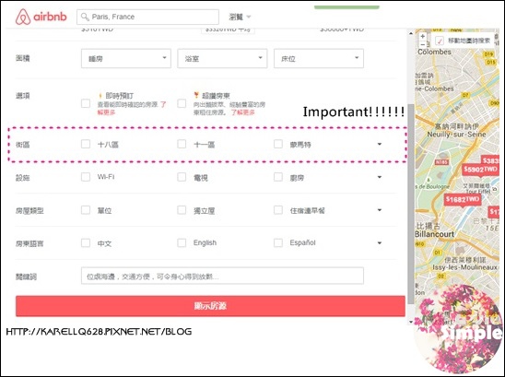Click the search magnifier icon
505x377 pixels.
point(85,17)
